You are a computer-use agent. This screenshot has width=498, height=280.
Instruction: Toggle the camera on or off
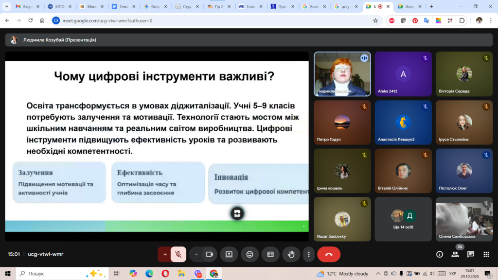tap(210, 254)
